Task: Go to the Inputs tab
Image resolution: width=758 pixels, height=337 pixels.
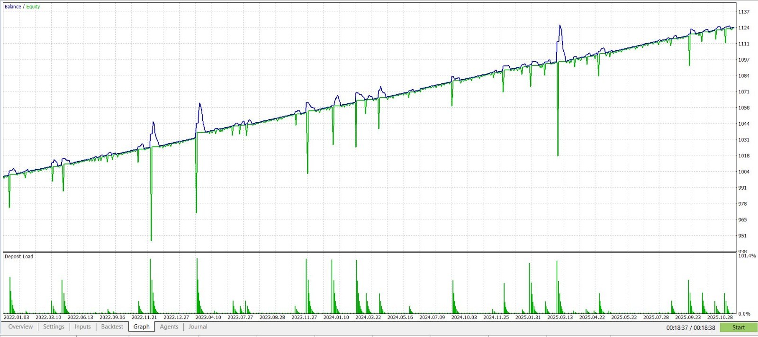Action: (x=82, y=327)
